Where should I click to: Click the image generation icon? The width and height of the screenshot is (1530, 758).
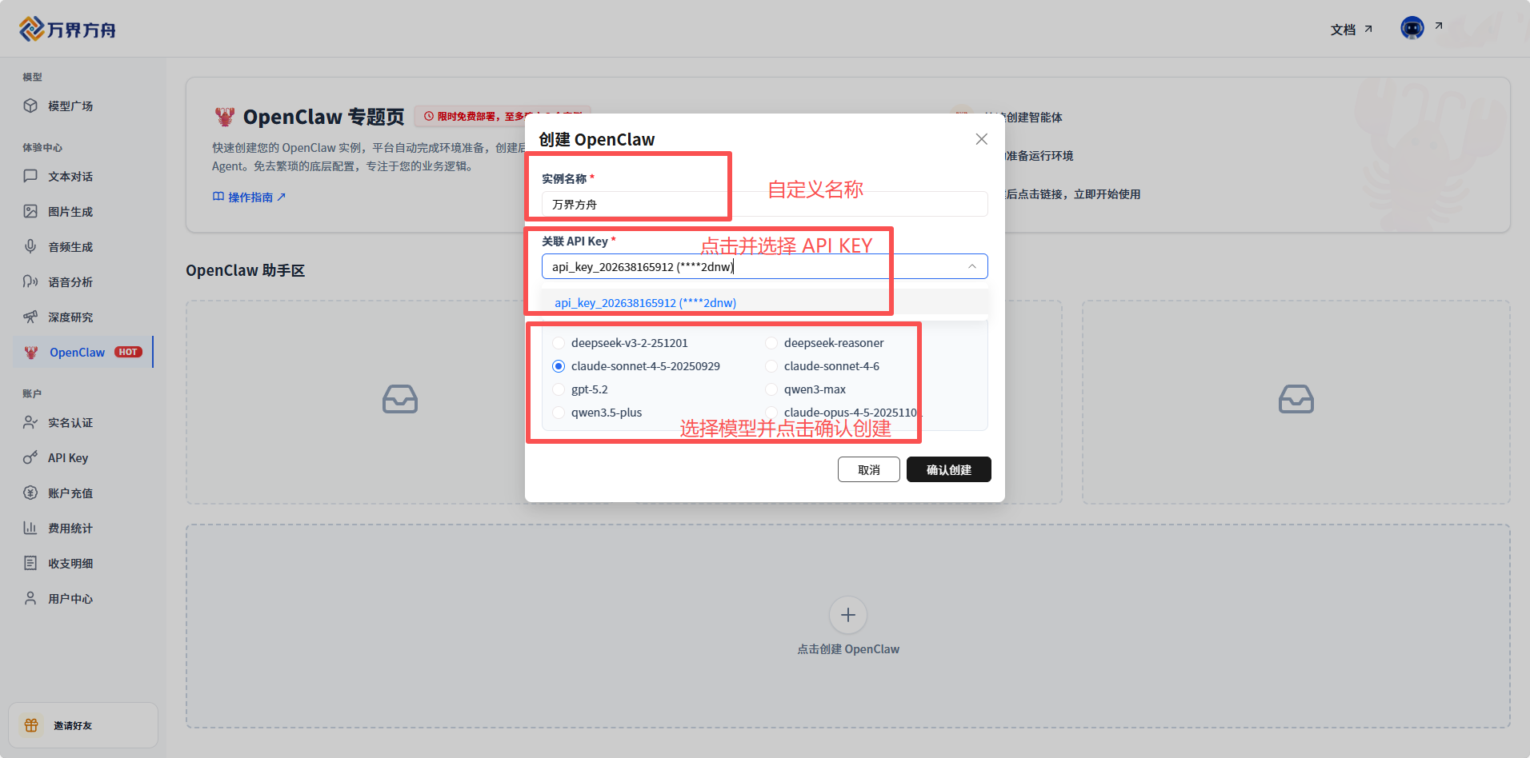coord(30,211)
